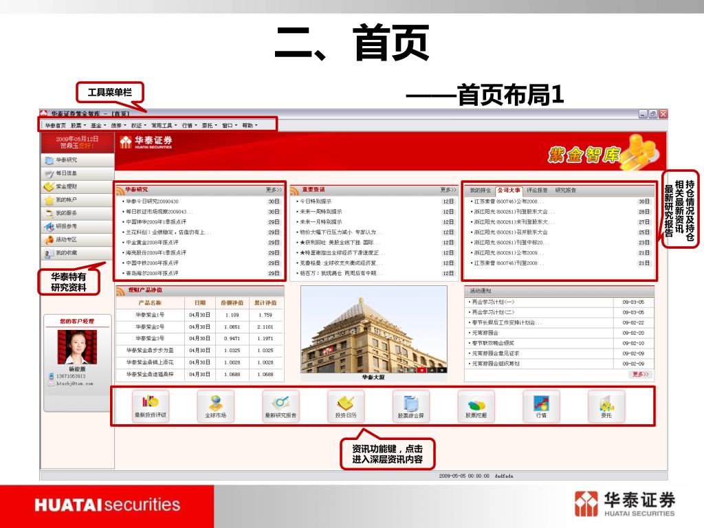This screenshot has height=528, width=704.
Task: Open 未来一月特别提示
Action: tap(320, 222)
